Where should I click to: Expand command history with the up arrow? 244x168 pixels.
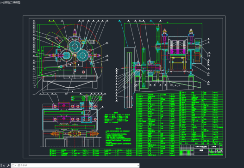click(x=138, y=166)
